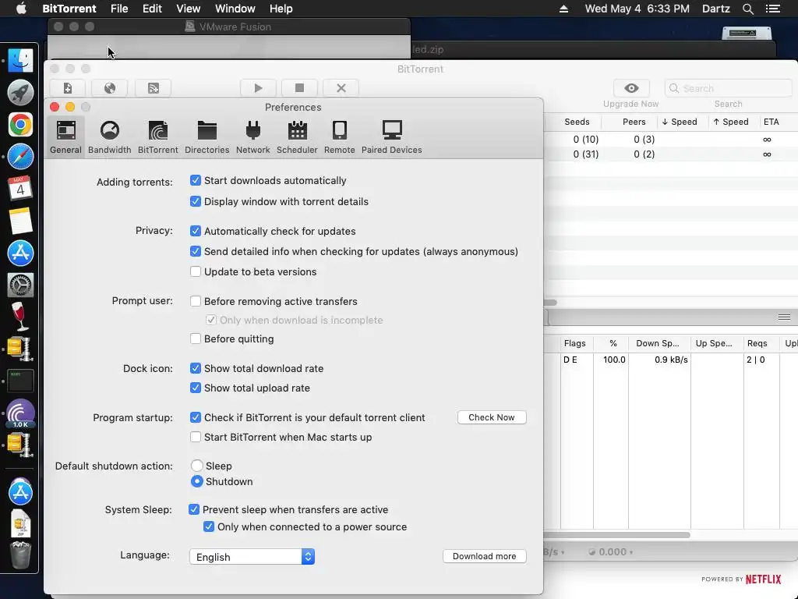Switch to Directories preferences tab

(x=207, y=136)
